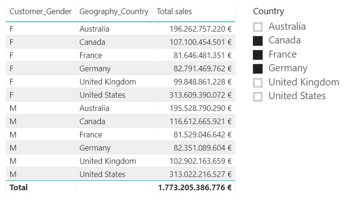The height and width of the screenshot is (203, 346).
Task: Sort by Geography_Country column header
Action: [114, 11]
